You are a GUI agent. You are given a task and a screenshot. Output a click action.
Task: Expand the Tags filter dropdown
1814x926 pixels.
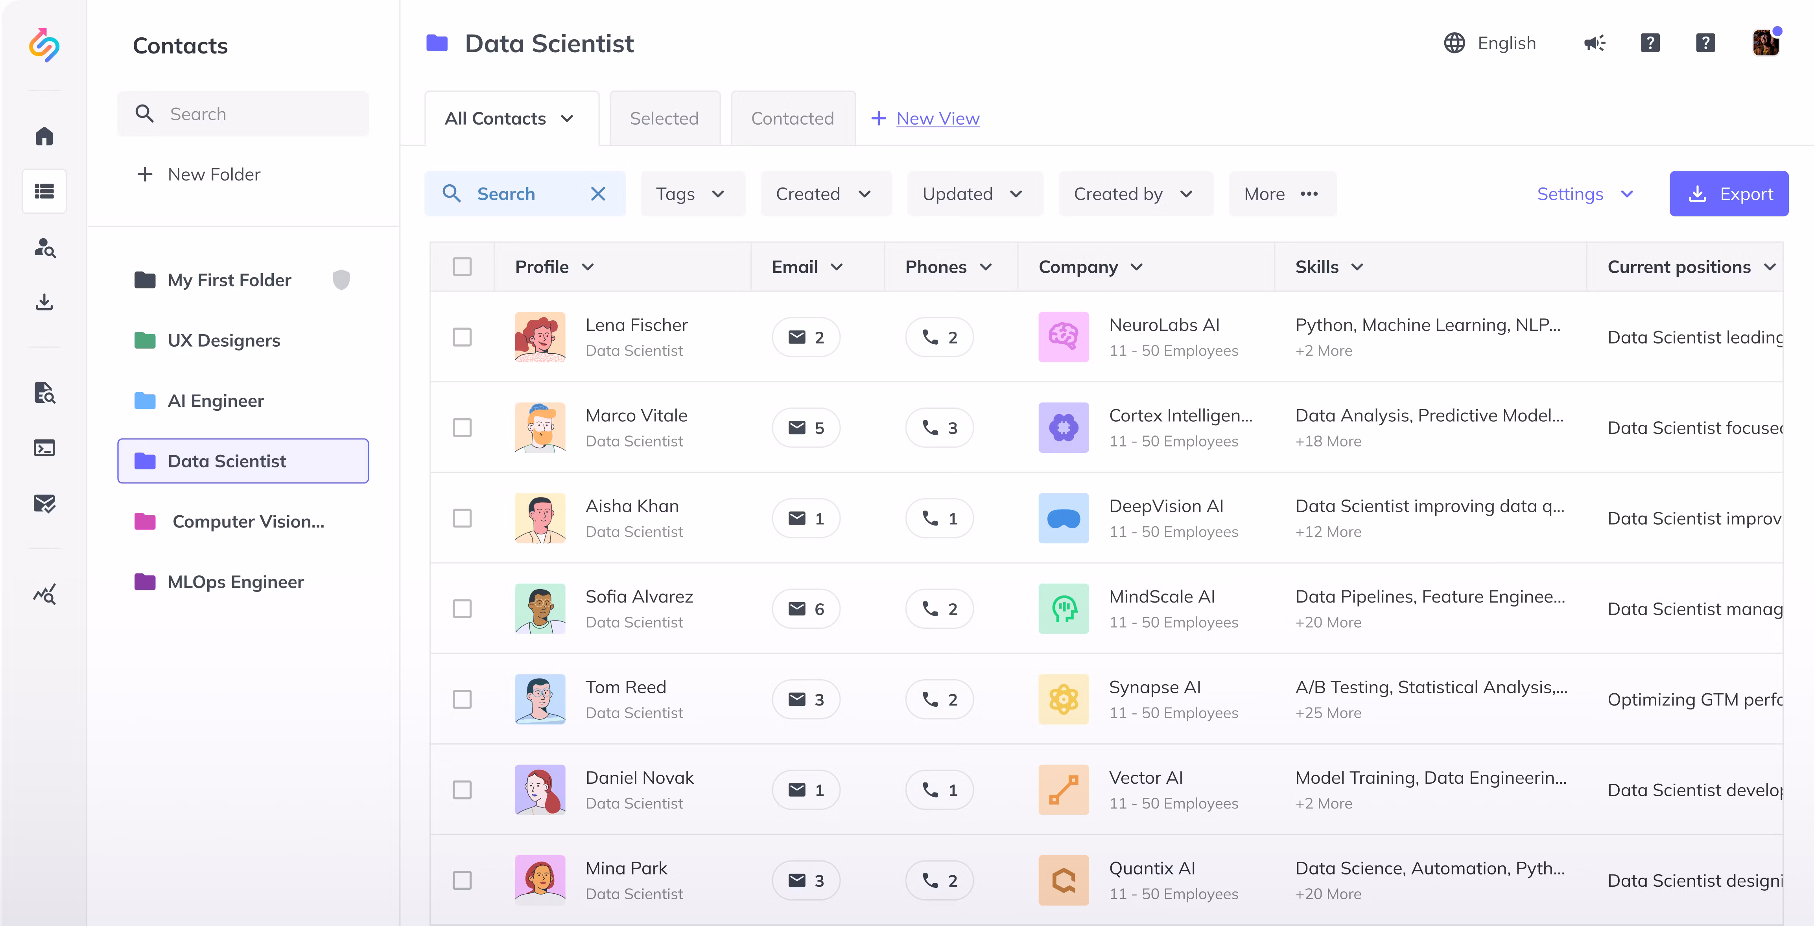pos(691,193)
